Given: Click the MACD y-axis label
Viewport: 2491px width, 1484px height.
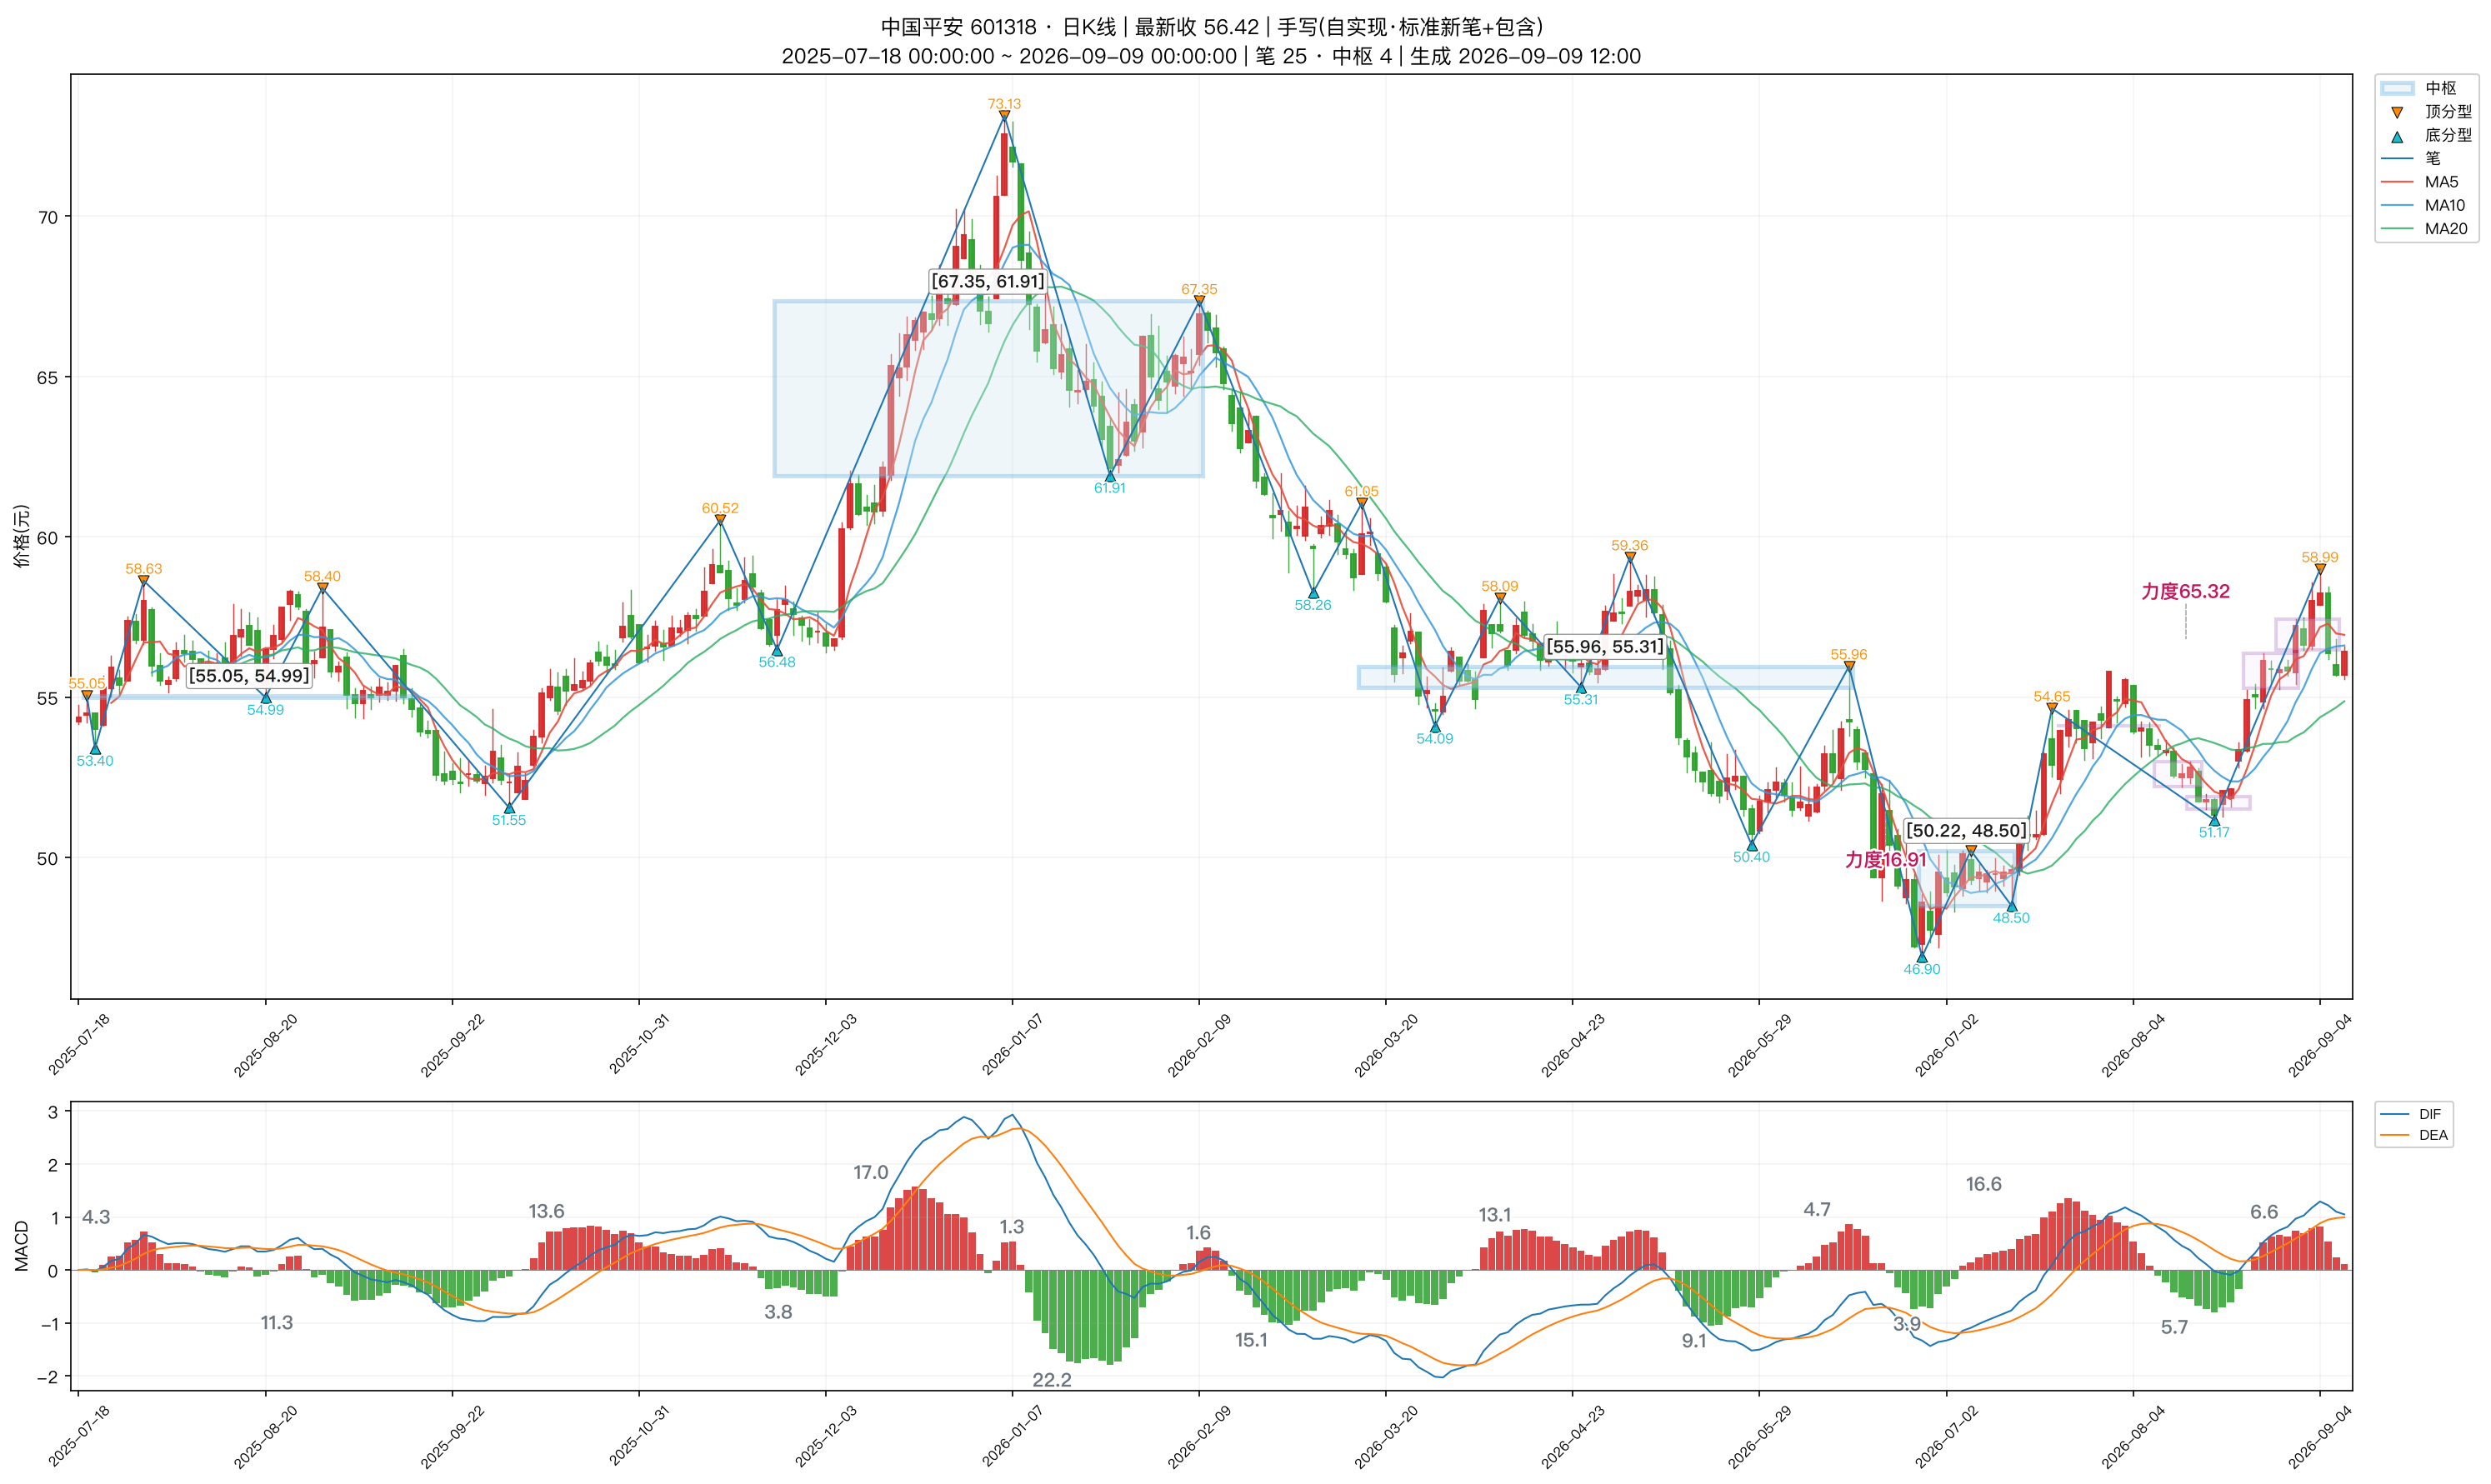Looking at the screenshot, I should click(21, 1246).
